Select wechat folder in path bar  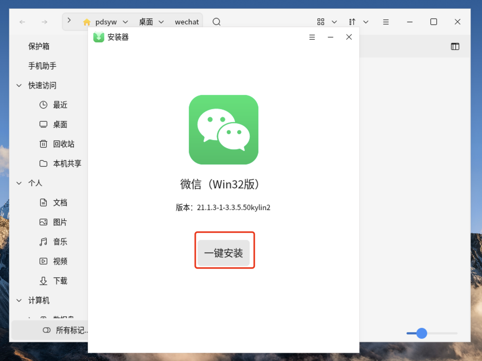[187, 22]
